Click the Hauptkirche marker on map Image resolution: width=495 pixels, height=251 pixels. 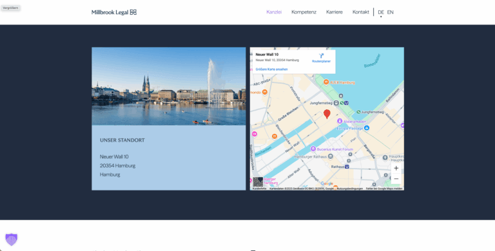tap(385, 157)
